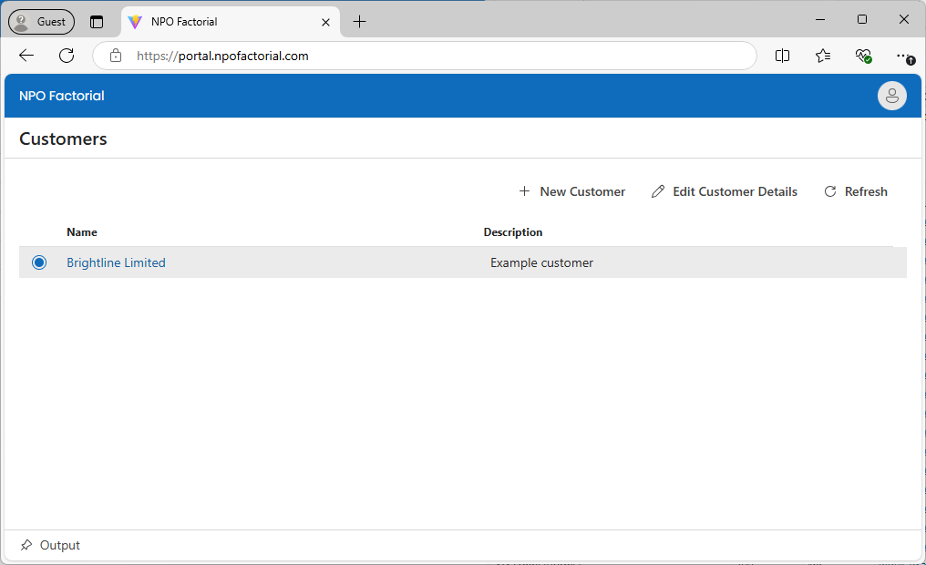Open the Guest profile menu
The height and width of the screenshot is (565, 926).
(42, 21)
